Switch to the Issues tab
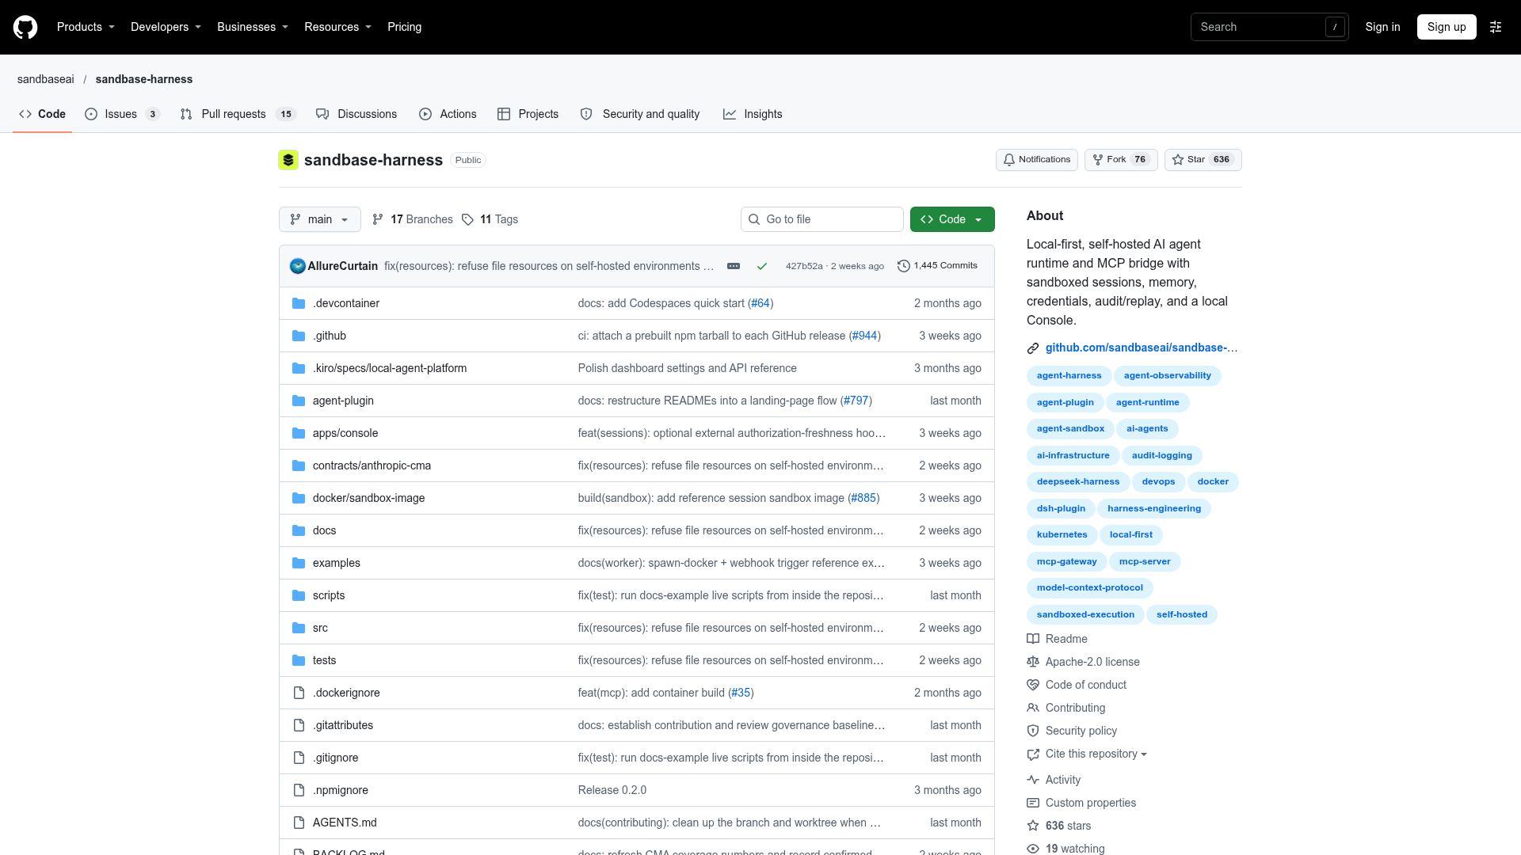The height and width of the screenshot is (855, 1521). pyautogui.click(x=122, y=114)
